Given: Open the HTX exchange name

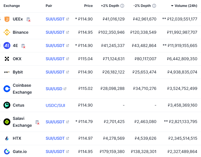Looking at the screenshot, I should click(17, 138).
